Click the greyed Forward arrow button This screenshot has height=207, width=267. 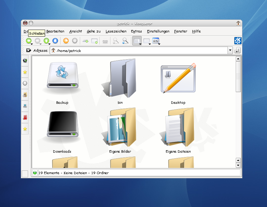coord(38,41)
